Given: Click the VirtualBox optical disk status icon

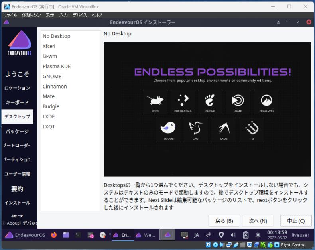Looking at the screenshot, I should coord(215,245).
